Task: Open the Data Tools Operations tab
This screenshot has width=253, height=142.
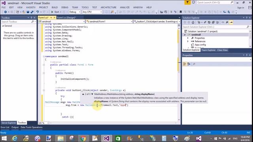Action: tap(32, 127)
